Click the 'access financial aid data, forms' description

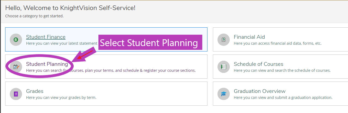pos(278,43)
